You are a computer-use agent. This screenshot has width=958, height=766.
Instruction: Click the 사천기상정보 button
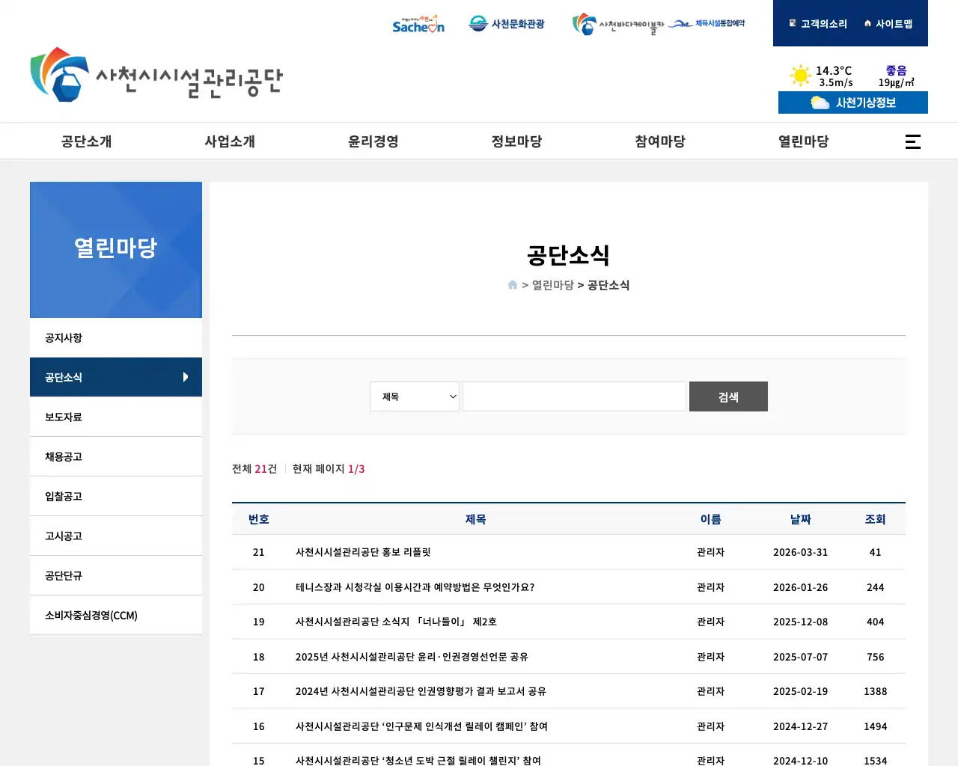853,102
